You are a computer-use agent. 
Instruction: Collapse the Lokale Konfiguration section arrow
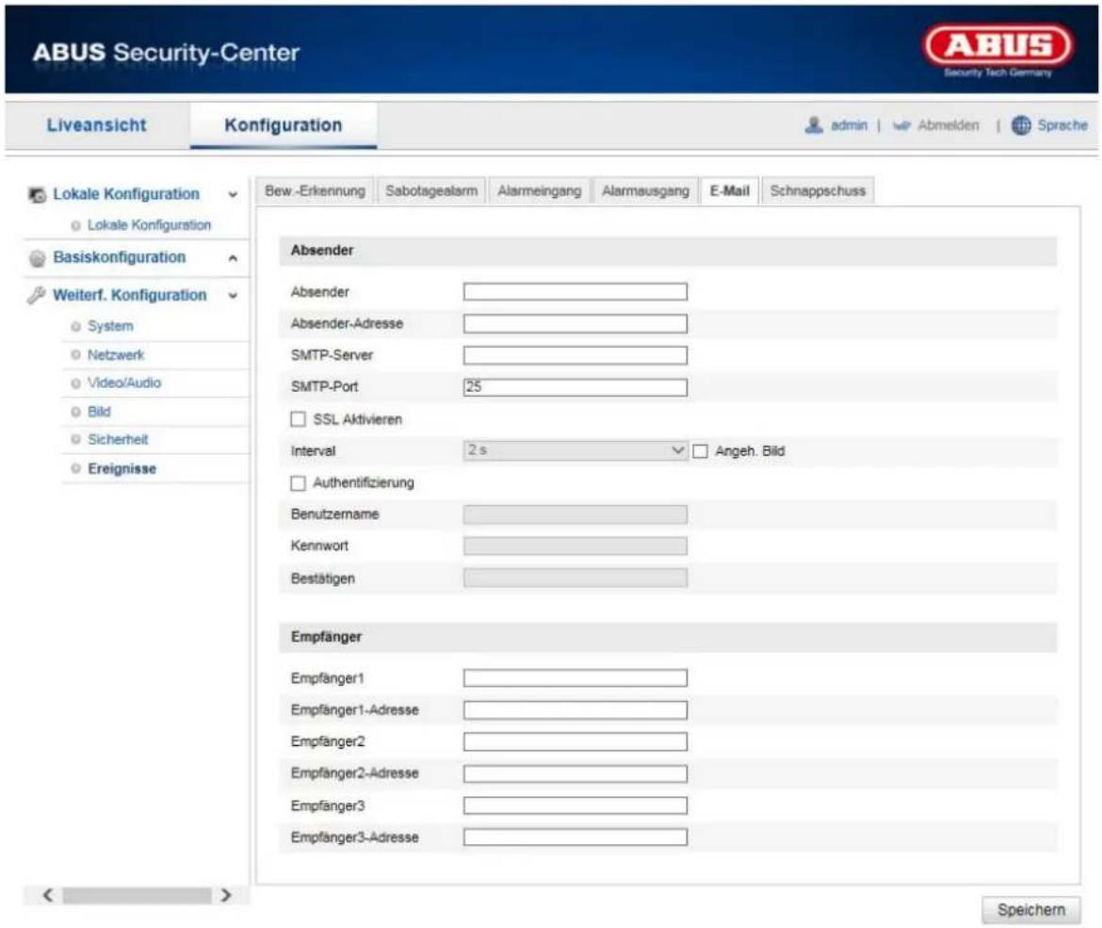233,195
